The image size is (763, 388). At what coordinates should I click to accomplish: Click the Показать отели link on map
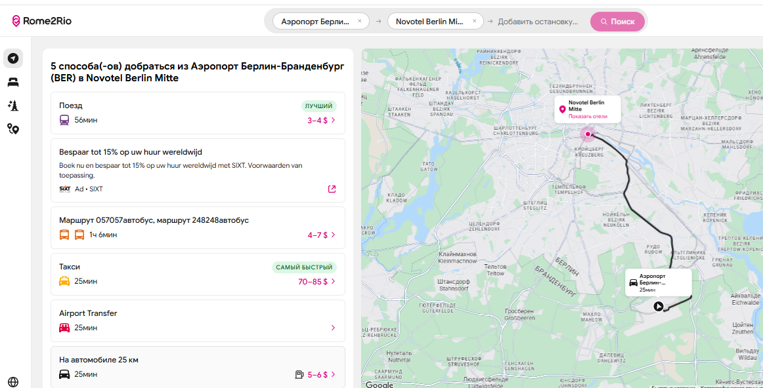588,117
